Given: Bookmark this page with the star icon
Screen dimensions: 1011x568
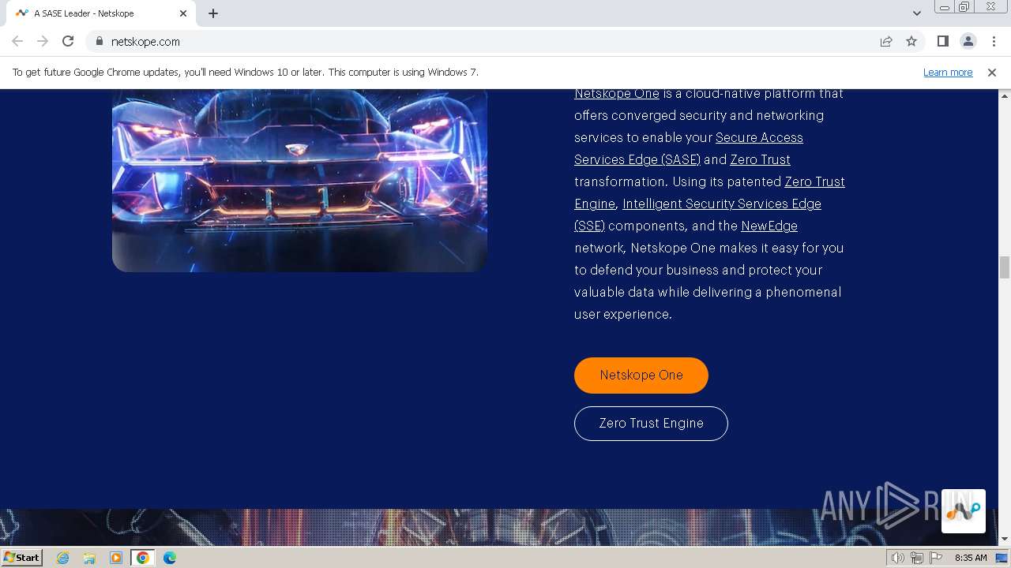Looking at the screenshot, I should (911, 41).
